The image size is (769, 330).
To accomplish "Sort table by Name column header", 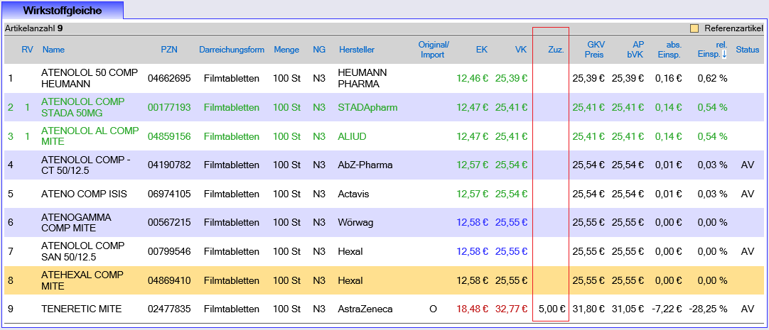I will tap(53, 50).
